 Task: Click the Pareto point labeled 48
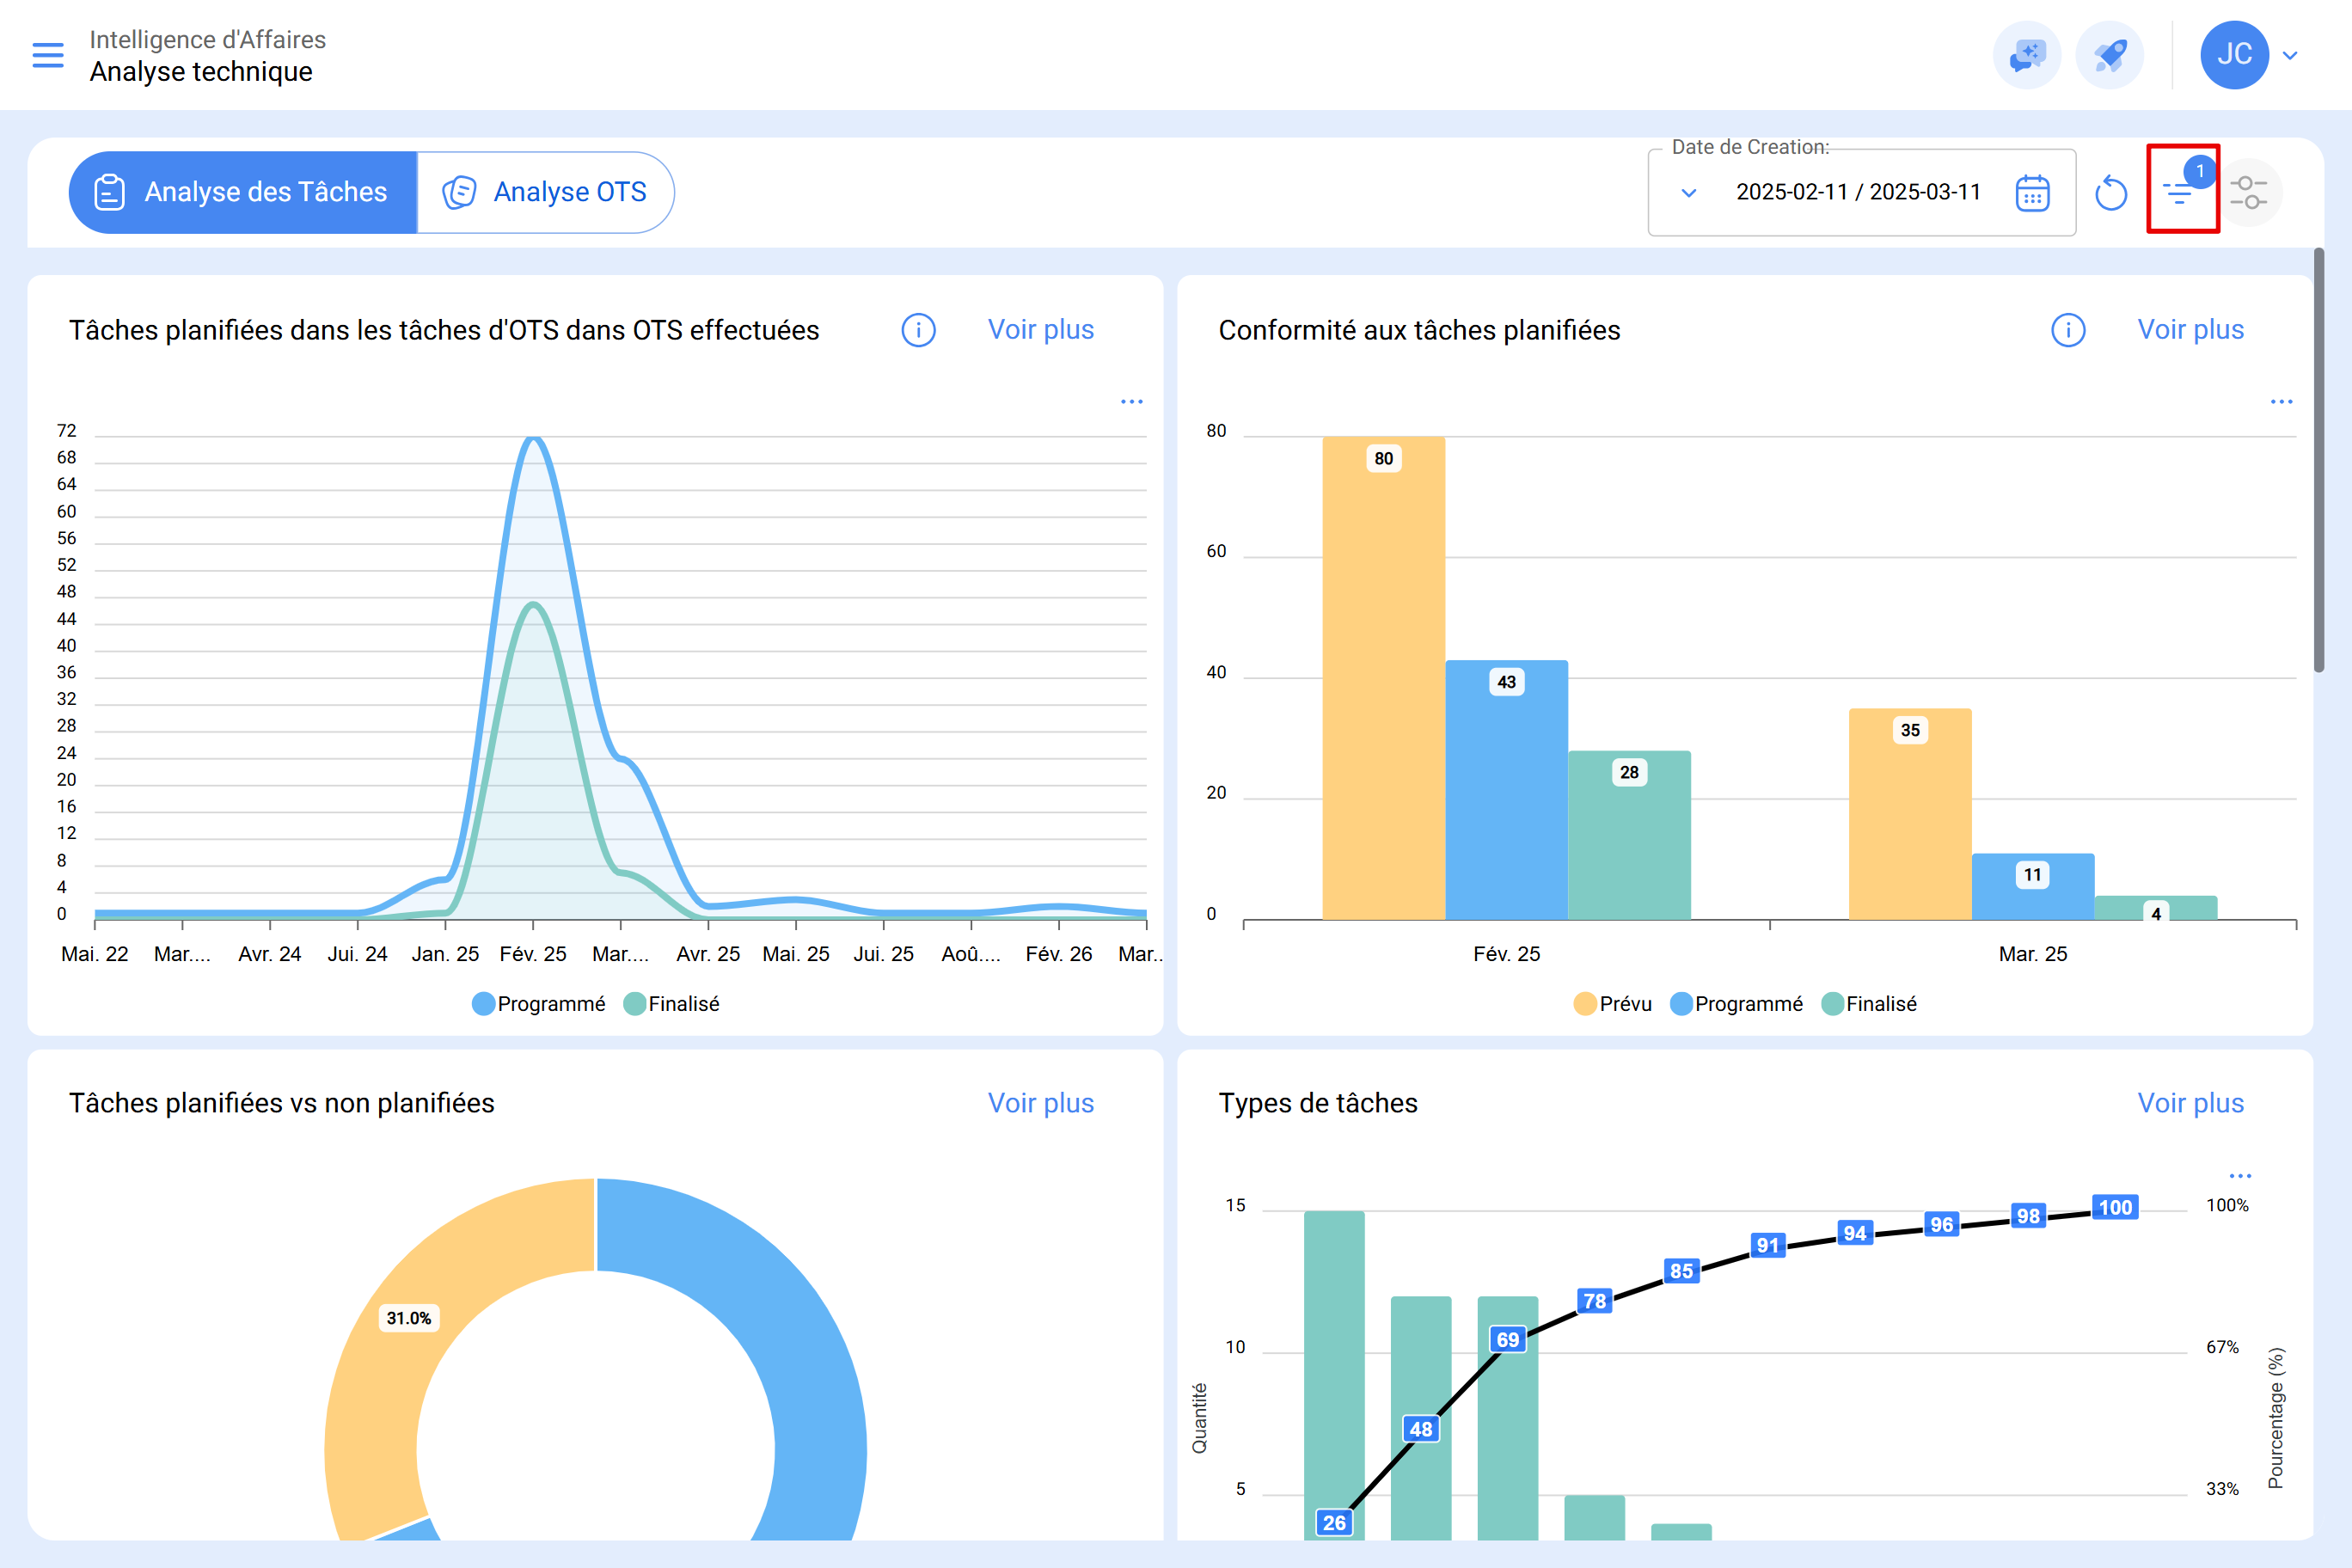1421,1429
